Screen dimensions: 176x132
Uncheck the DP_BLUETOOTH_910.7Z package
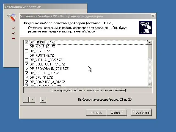(x=27, y=64)
